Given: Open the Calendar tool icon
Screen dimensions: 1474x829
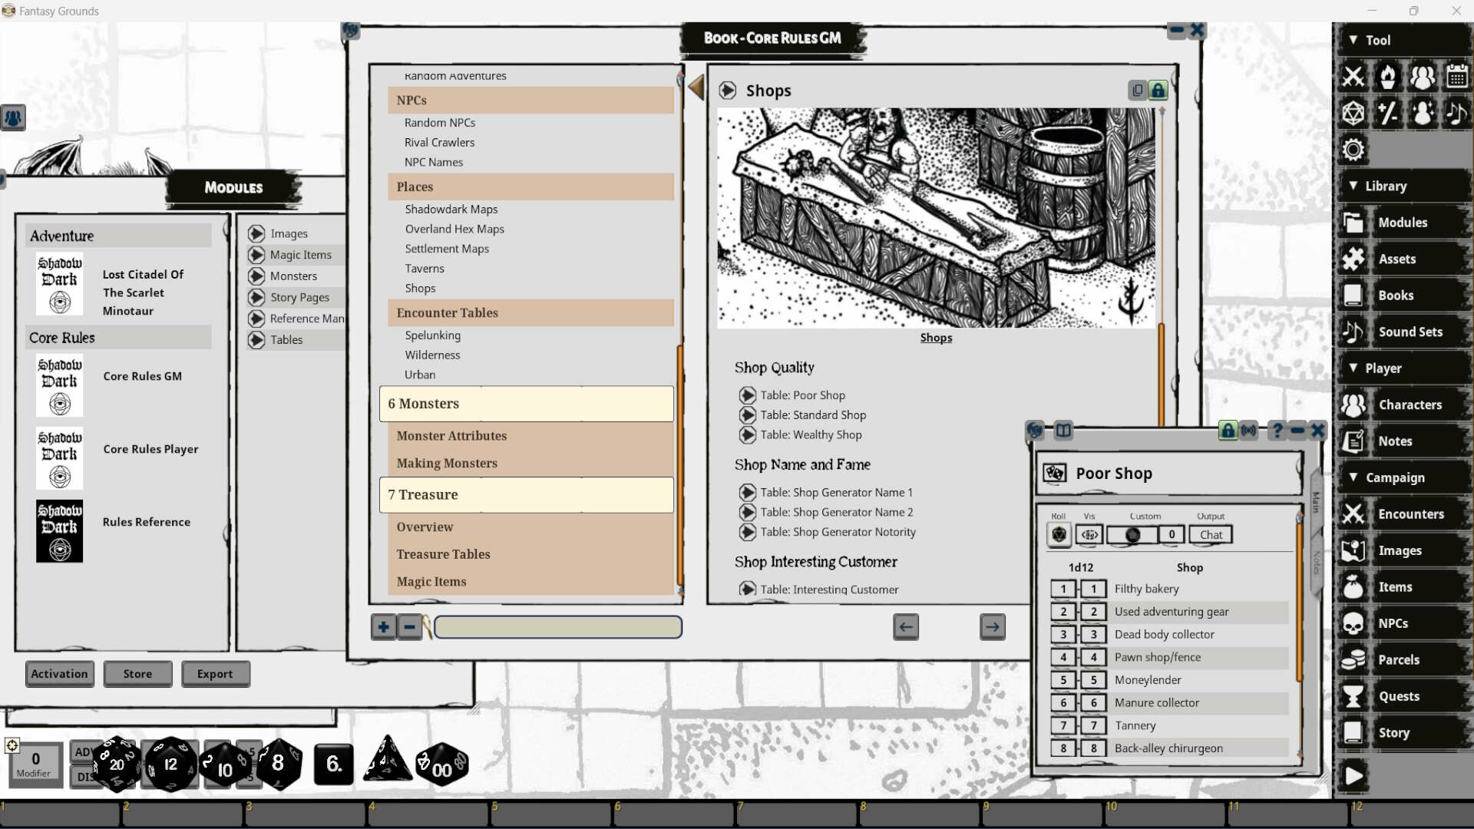Looking at the screenshot, I should pyautogui.click(x=1457, y=76).
